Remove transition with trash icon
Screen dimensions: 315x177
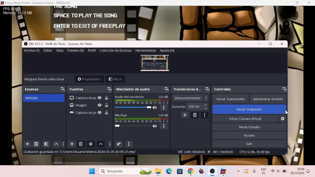[x=195, y=115]
